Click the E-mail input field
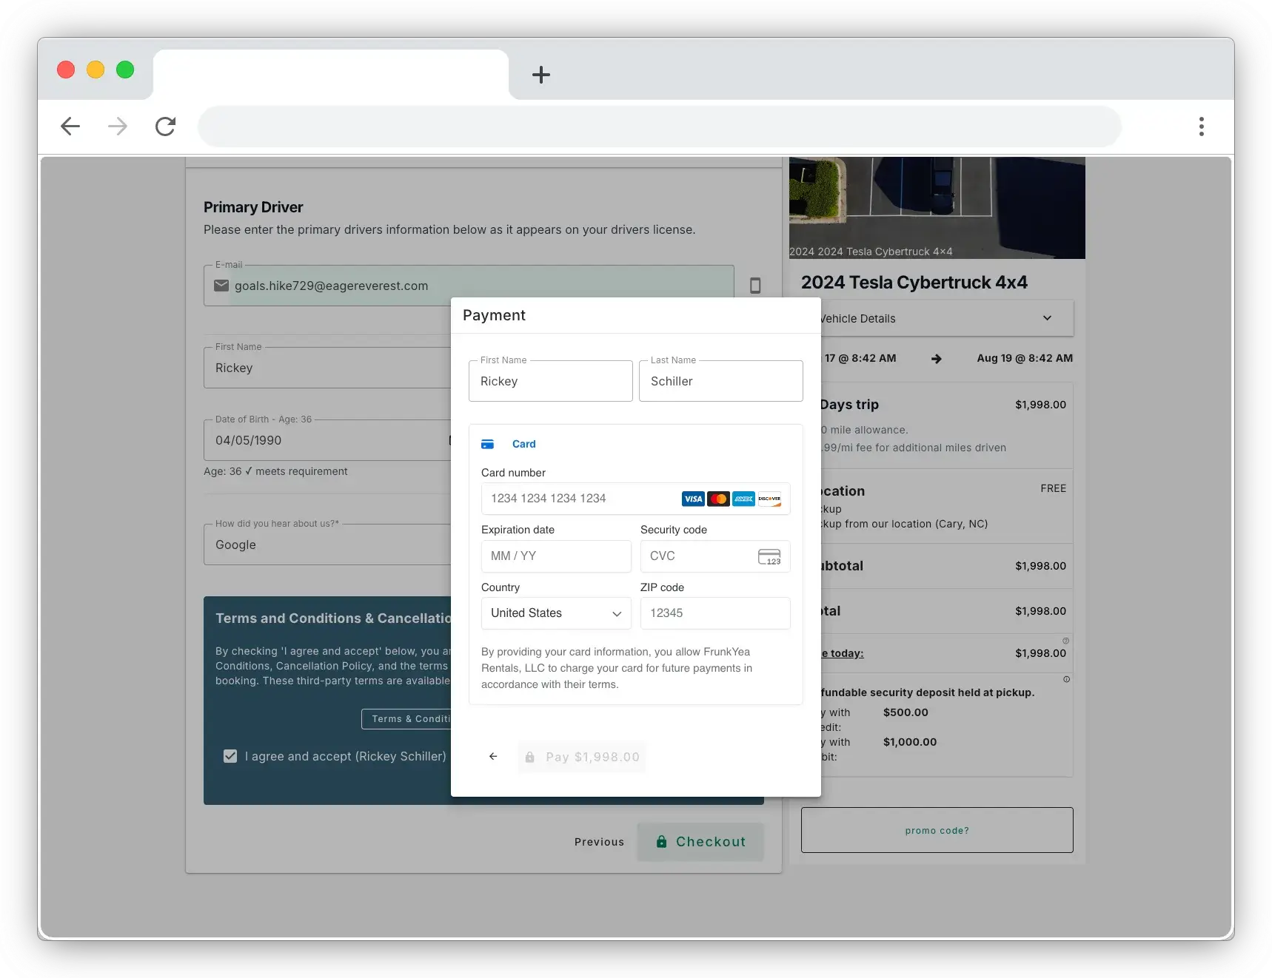The image size is (1272, 978). coord(469,286)
